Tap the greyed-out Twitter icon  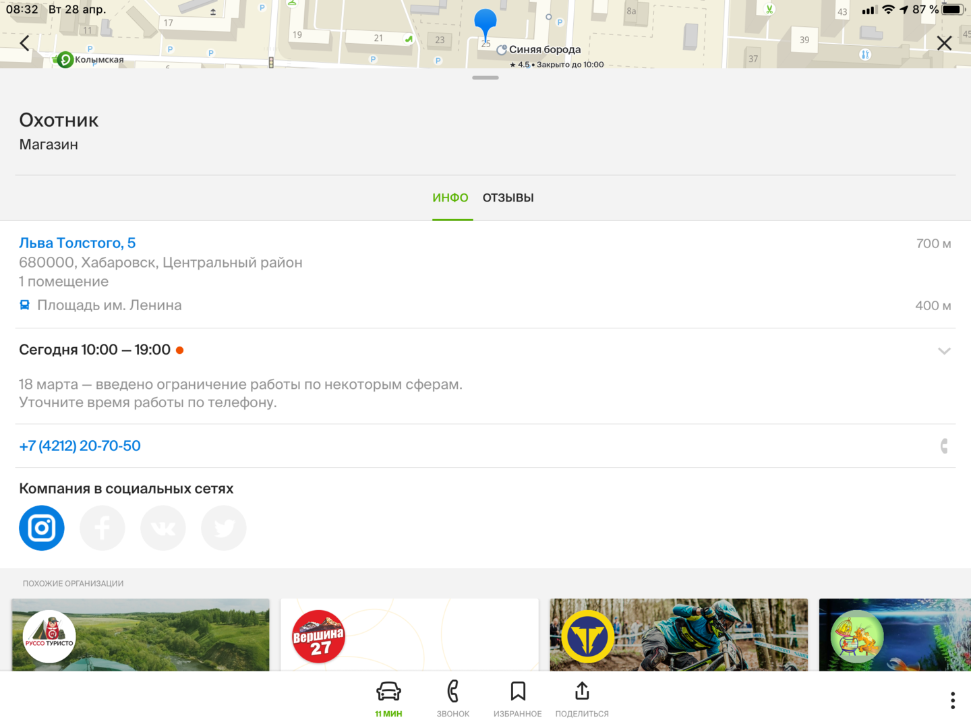point(224,528)
